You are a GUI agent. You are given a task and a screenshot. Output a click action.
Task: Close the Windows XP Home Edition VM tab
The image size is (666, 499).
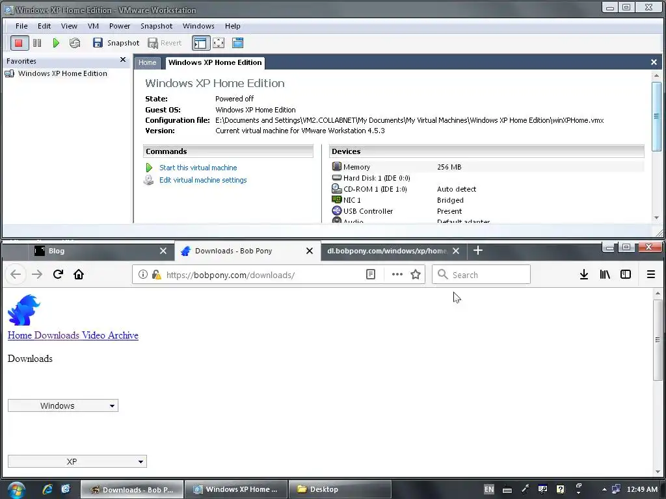point(654,62)
